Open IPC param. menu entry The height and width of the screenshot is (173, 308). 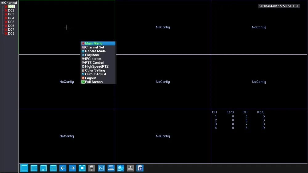[98, 59]
